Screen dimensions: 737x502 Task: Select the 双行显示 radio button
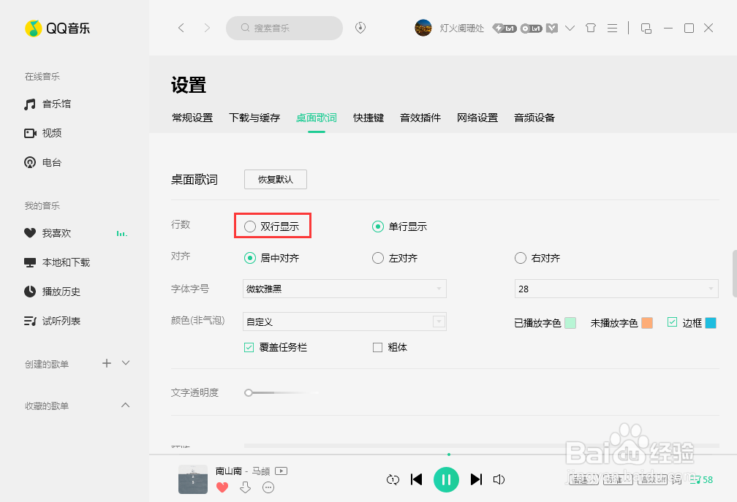(249, 227)
